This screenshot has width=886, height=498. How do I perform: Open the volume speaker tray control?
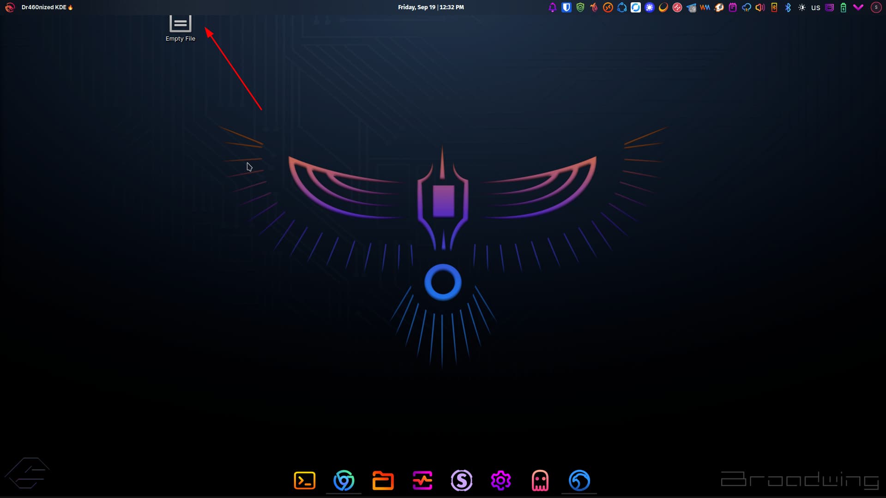(x=760, y=7)
